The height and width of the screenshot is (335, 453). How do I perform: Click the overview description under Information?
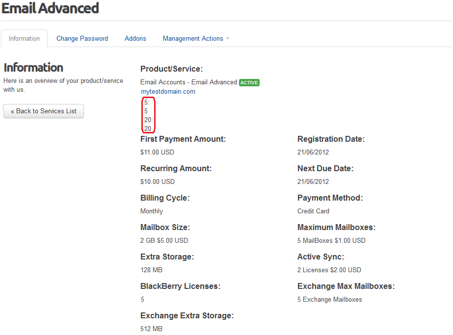(x=63, y=85)
